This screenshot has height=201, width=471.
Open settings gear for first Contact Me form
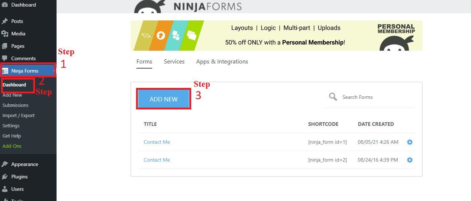click(410, 142)
